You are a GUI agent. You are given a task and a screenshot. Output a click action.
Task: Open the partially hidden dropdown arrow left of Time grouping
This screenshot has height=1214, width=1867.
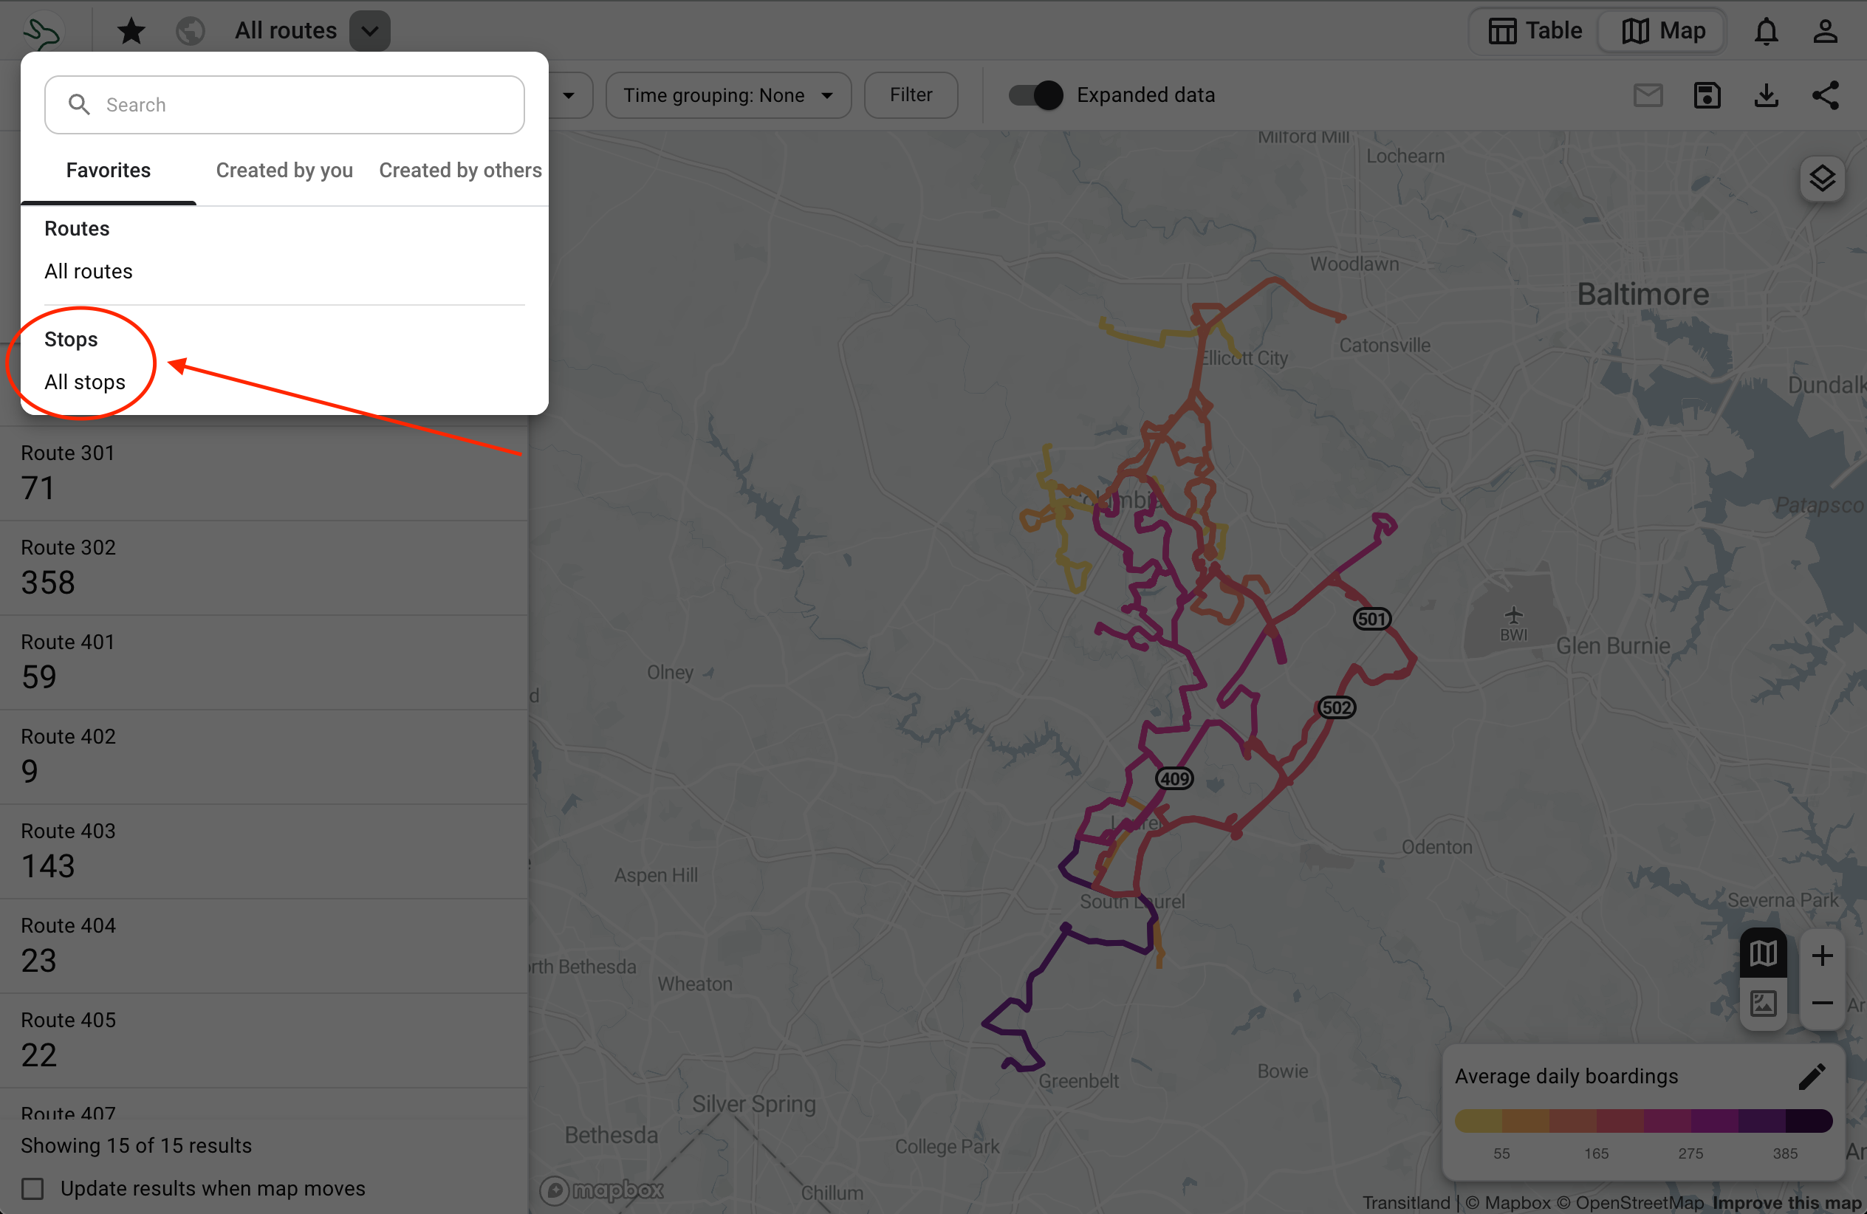tap(569, 96)
